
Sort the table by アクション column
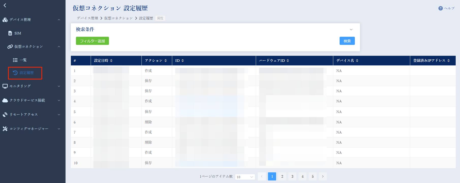pyautogui.click(x=166, y=61)
